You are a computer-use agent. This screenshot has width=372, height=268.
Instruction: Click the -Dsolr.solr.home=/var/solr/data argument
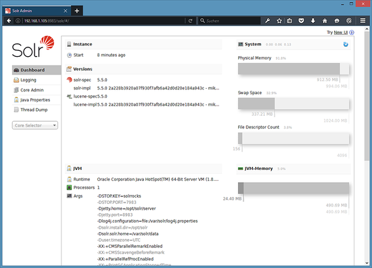point(128,233)
